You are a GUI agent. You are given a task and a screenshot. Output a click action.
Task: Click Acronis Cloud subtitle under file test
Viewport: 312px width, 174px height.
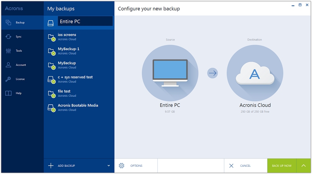[67, 96]
